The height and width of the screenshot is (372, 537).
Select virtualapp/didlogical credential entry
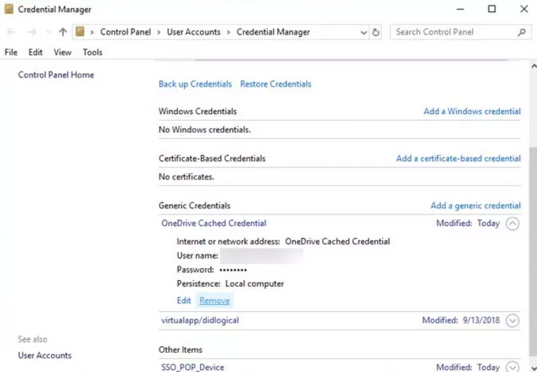tap(200, 320)
